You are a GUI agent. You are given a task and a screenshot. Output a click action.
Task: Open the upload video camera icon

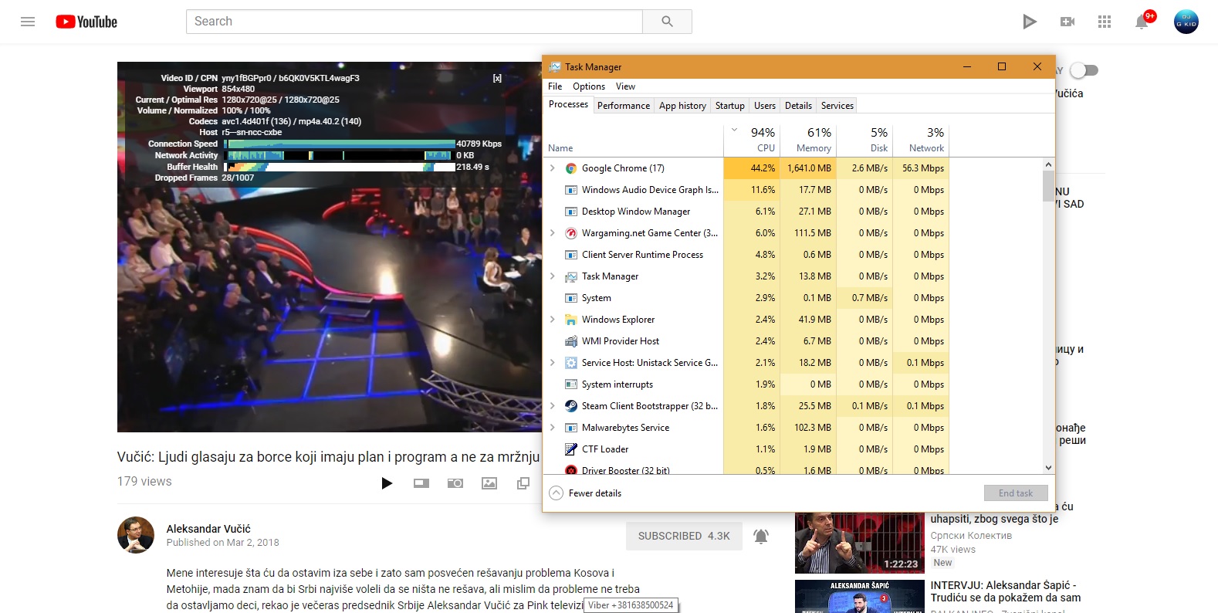pos(1067,22)
